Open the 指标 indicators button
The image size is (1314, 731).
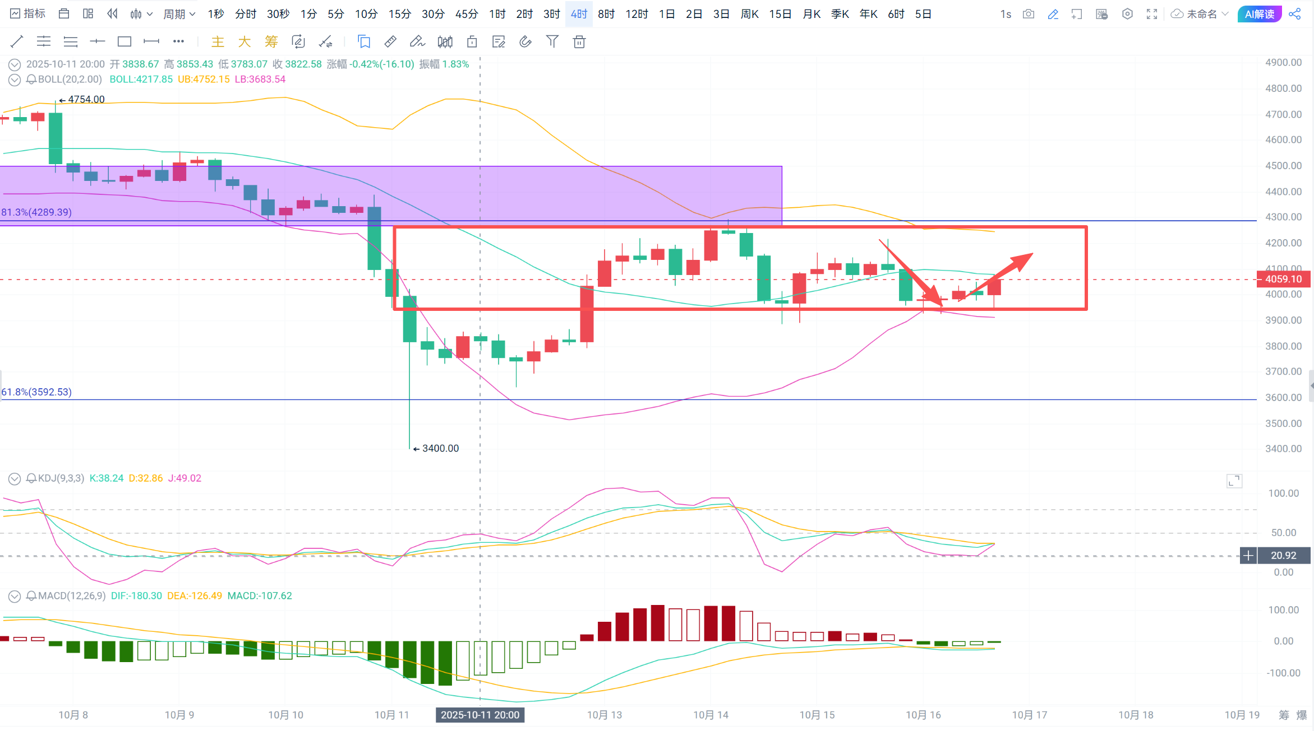point(28,14)
